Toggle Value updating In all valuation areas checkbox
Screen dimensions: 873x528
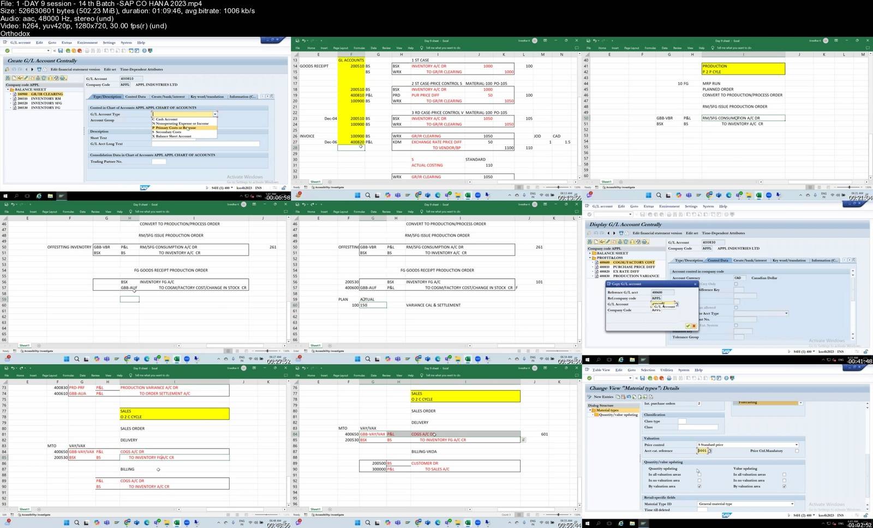point(784,475)
